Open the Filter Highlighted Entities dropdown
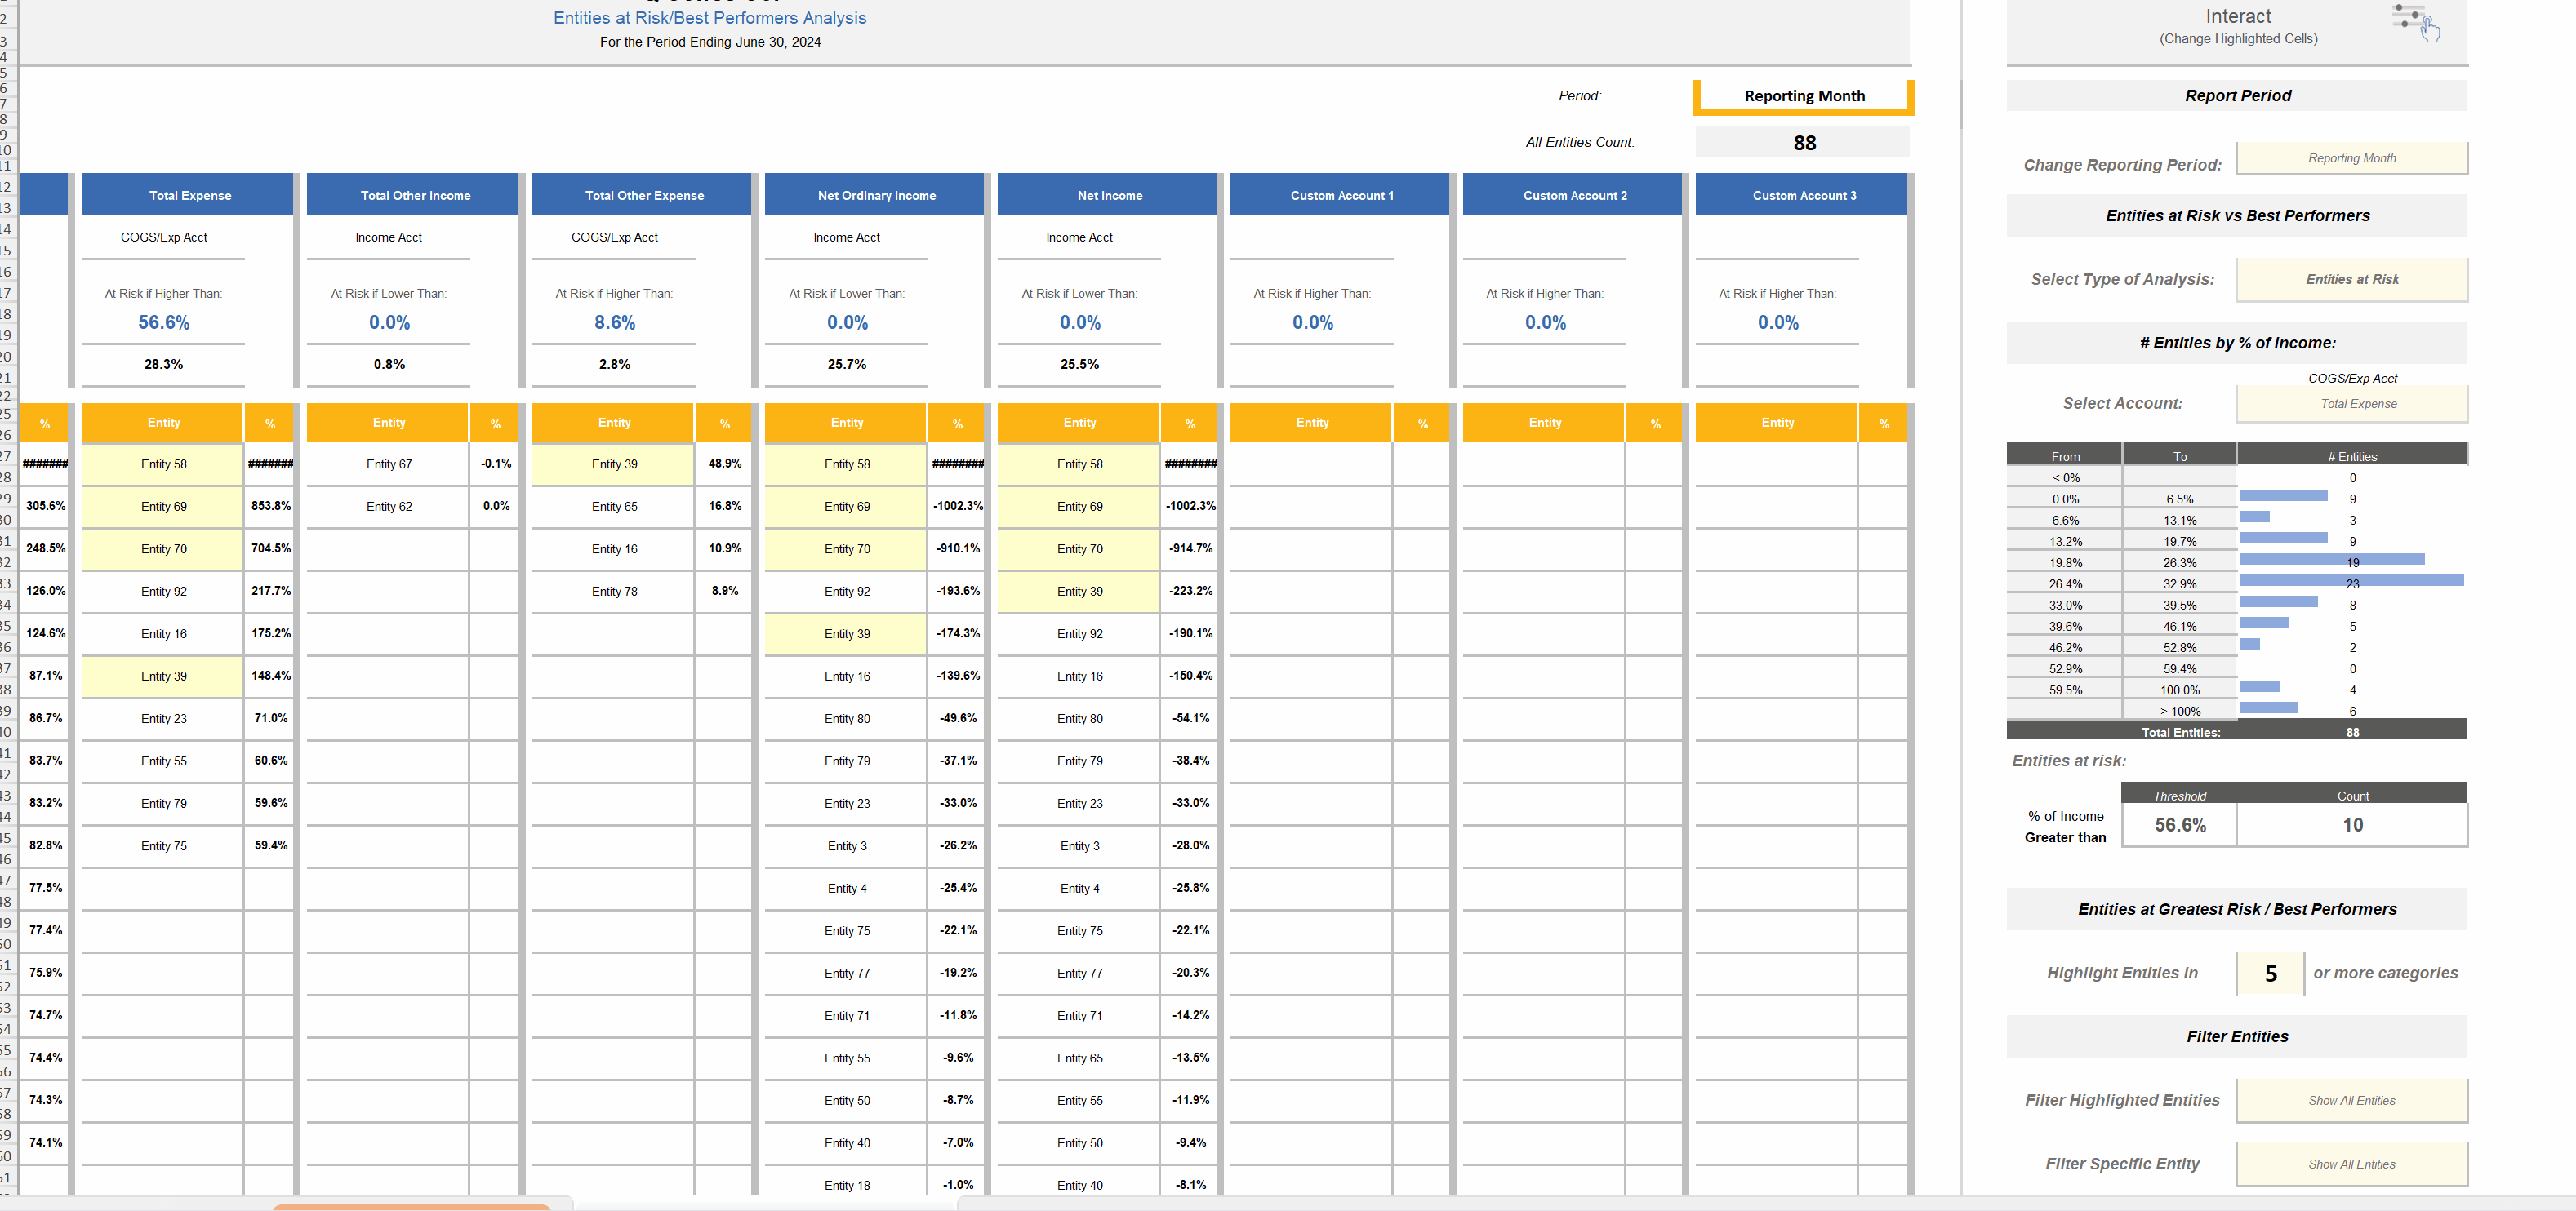This screenshot has width=2576, height=1211. (2352, 1099)
